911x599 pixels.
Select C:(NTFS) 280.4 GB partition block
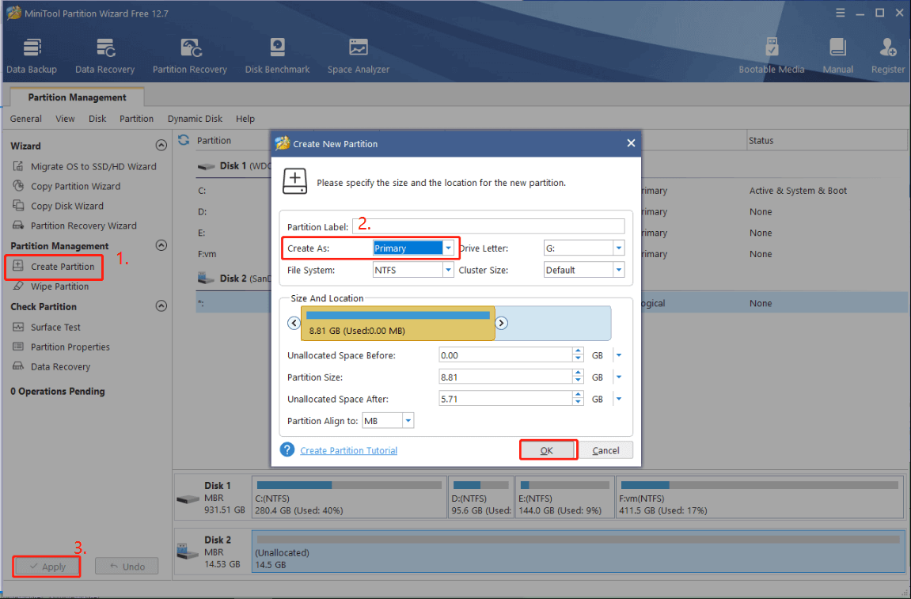pyautogui.click(x=349, y=498)
